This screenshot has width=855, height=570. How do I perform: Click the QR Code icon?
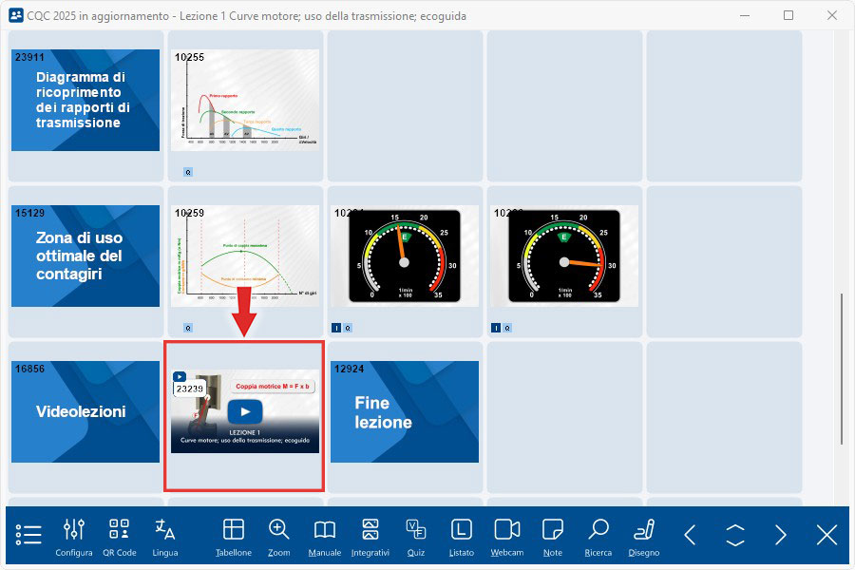[119, 535]
